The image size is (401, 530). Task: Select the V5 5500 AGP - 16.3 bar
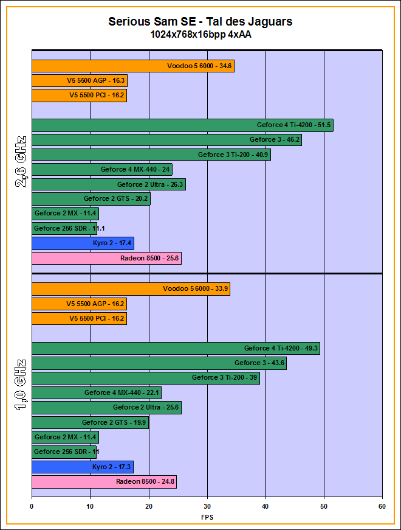[79, 80]
